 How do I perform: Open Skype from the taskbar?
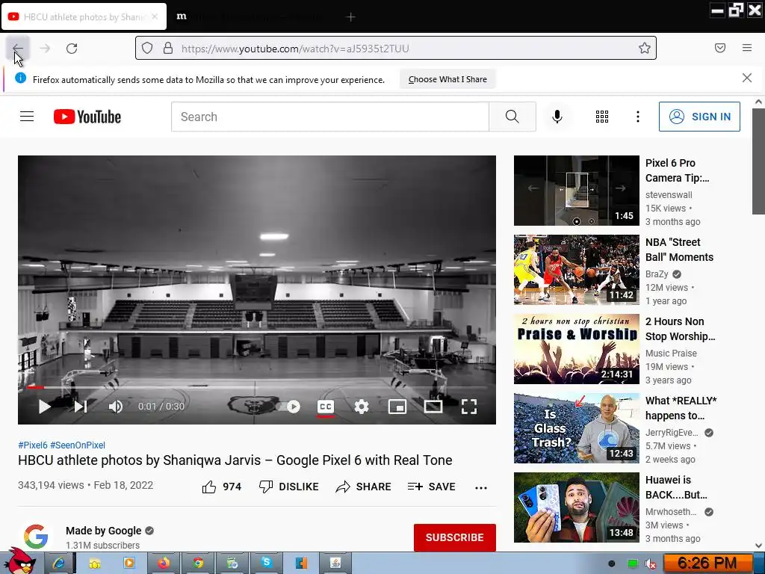267,564
